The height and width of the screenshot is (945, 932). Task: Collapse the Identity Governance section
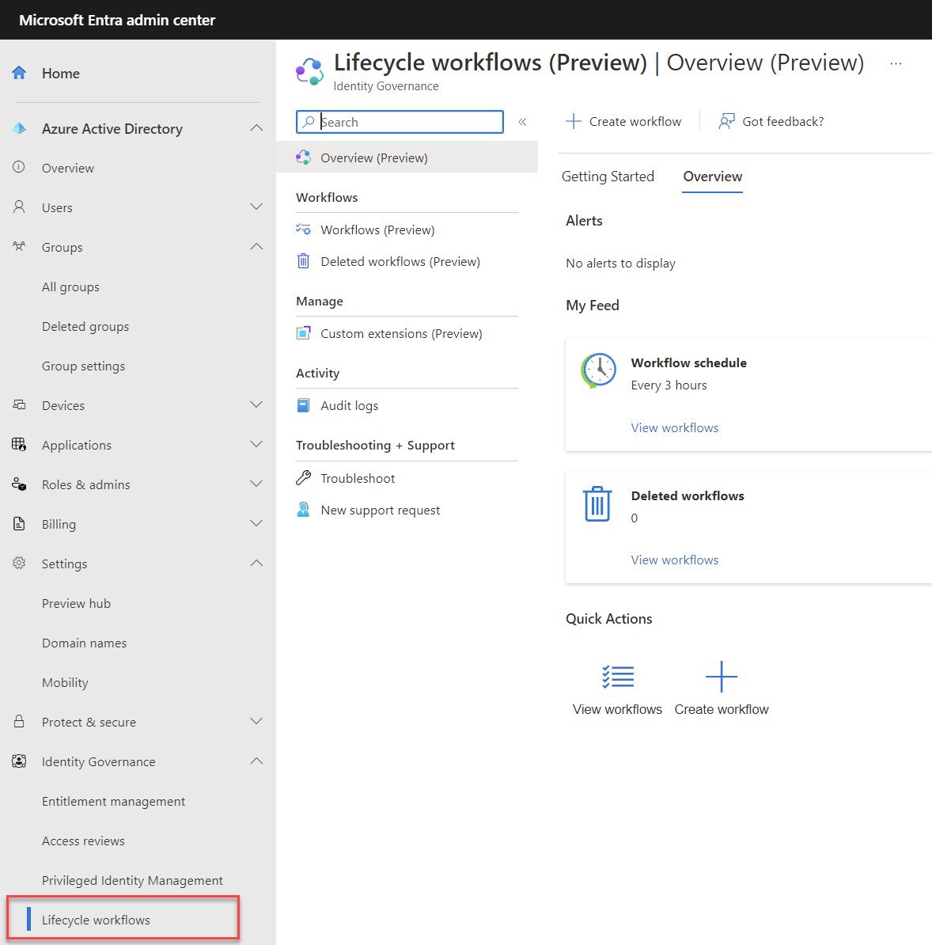(x=256, y=761)
